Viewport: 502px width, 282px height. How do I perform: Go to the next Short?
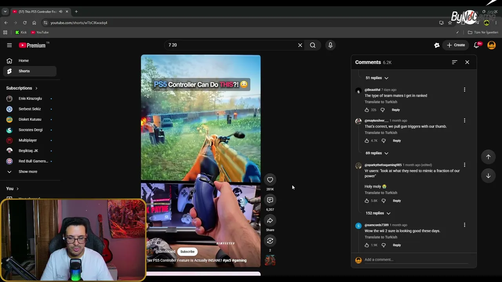pyautogui.click(x=488, y=176)
